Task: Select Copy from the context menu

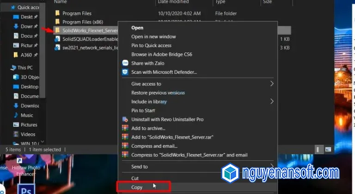Action: point(137,187)
